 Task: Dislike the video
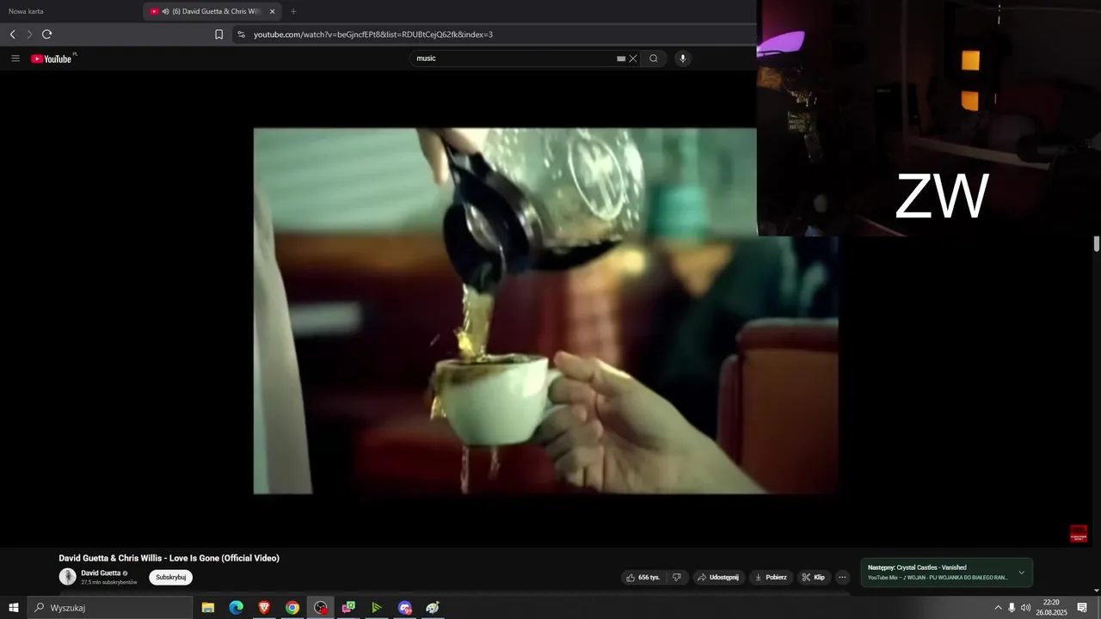pyautogui.click(x=677, y=577)
